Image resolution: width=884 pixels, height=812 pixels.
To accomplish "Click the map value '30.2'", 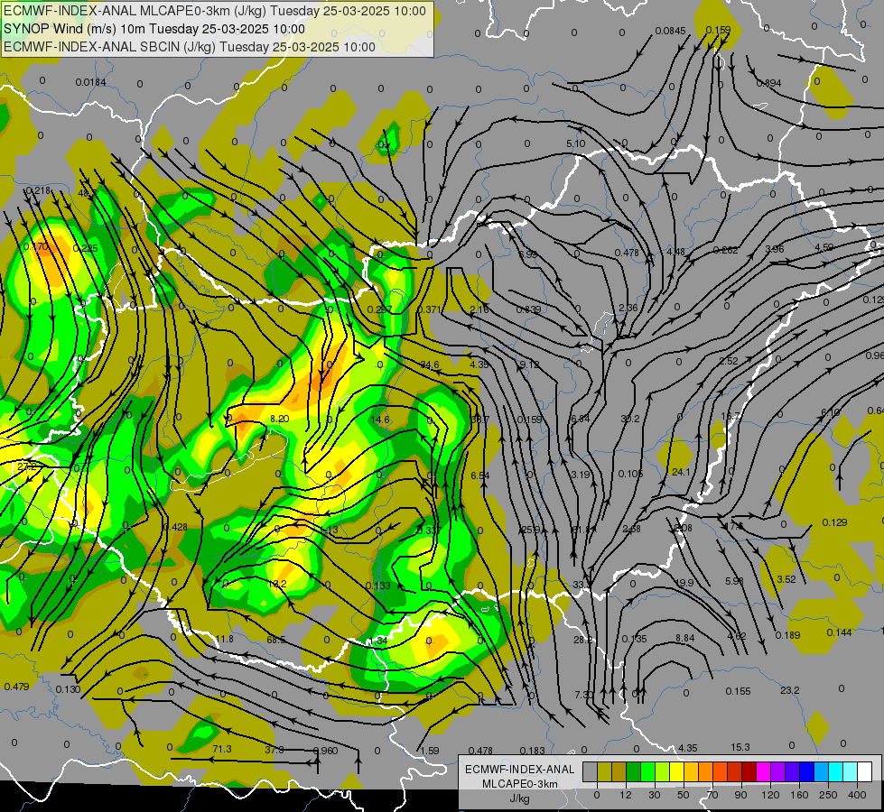I will [x=629, y=420].
